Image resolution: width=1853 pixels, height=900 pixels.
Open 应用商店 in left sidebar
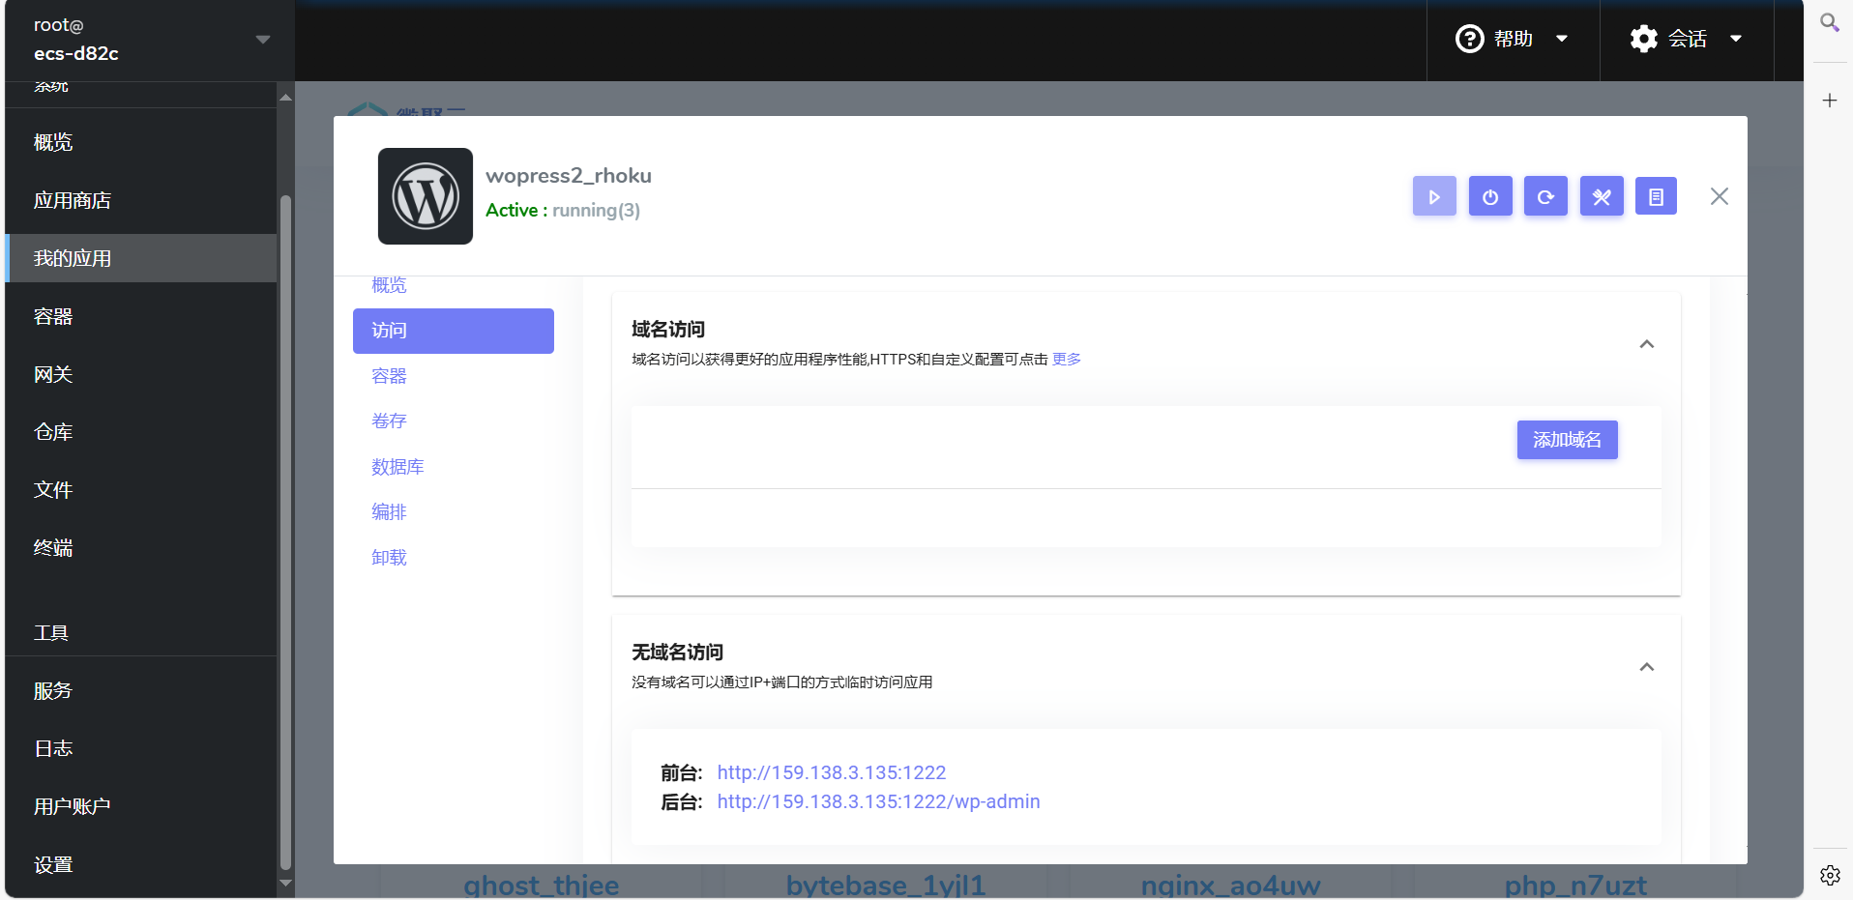tap(141, 200)
